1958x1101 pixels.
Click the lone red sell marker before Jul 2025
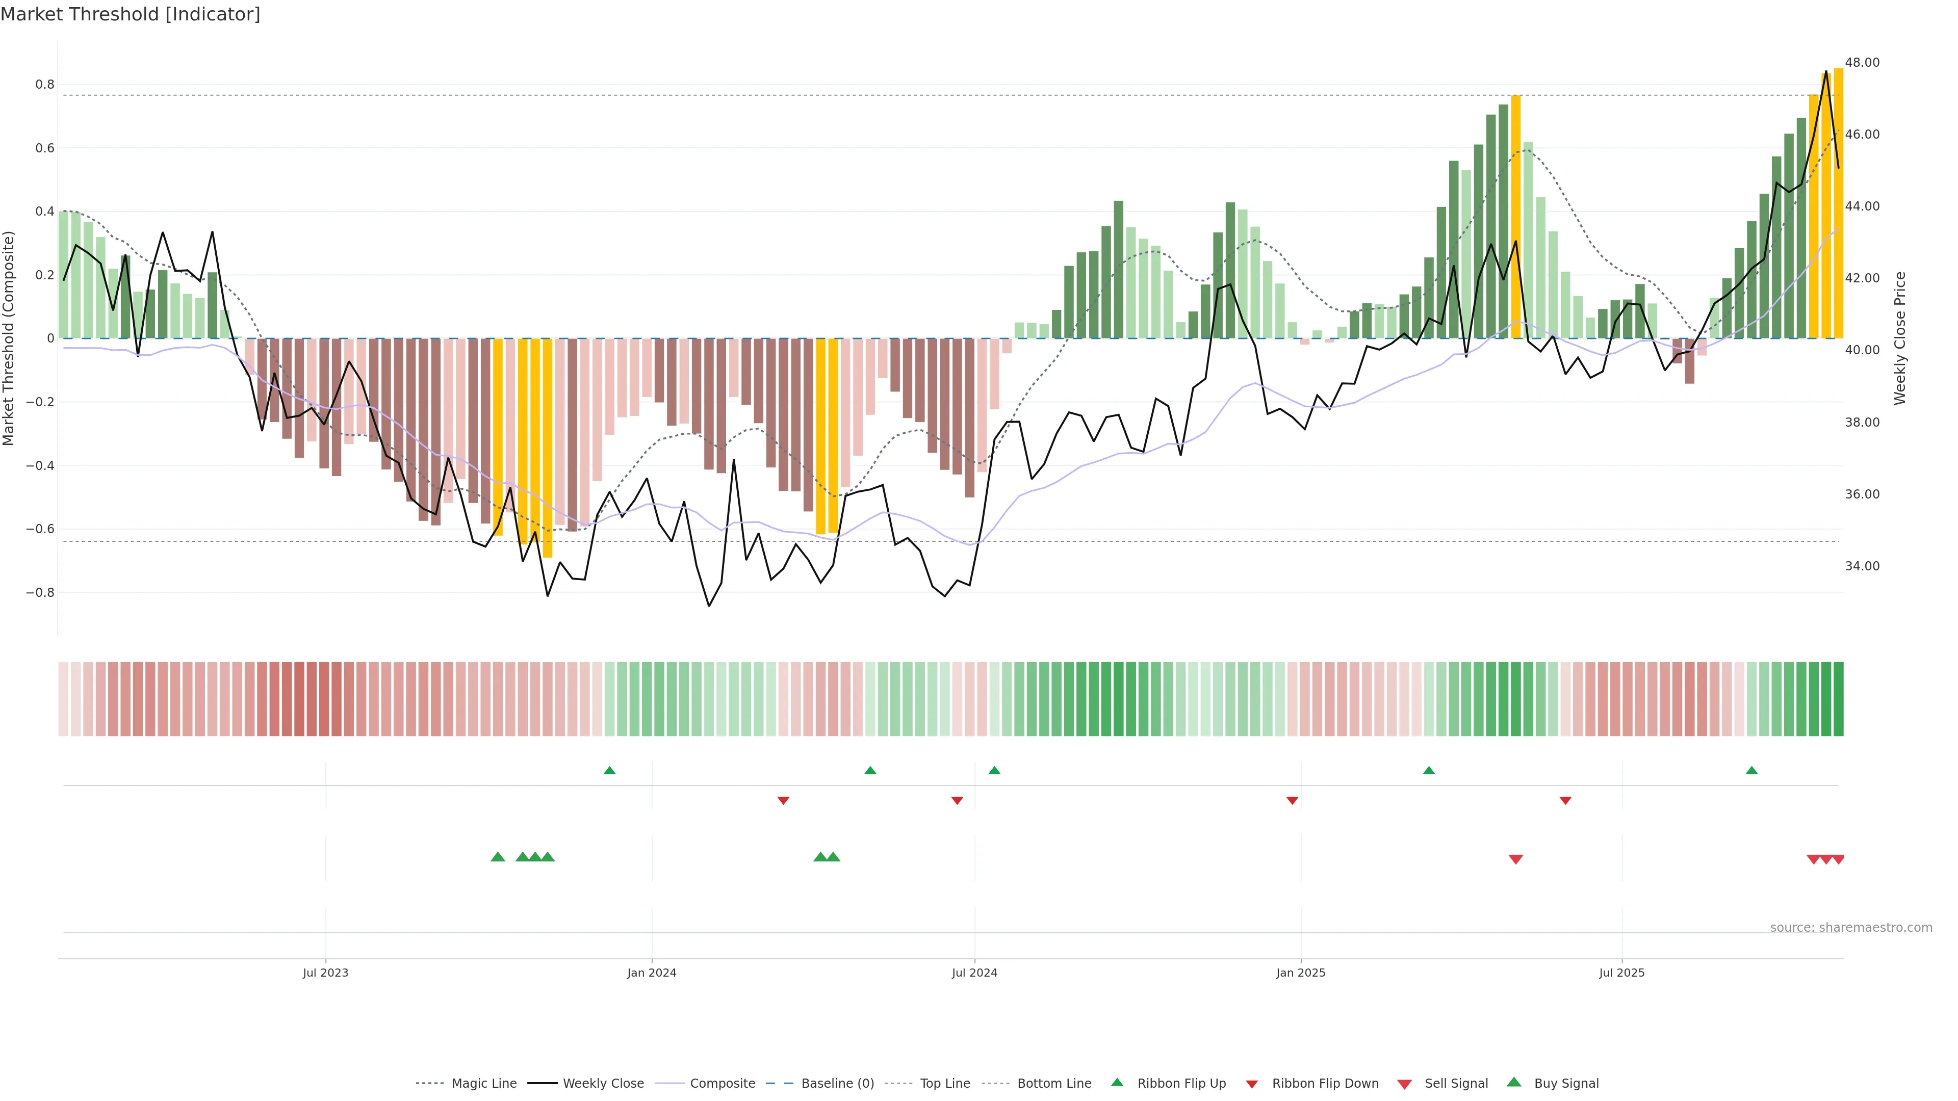[x=1515, y=859]
